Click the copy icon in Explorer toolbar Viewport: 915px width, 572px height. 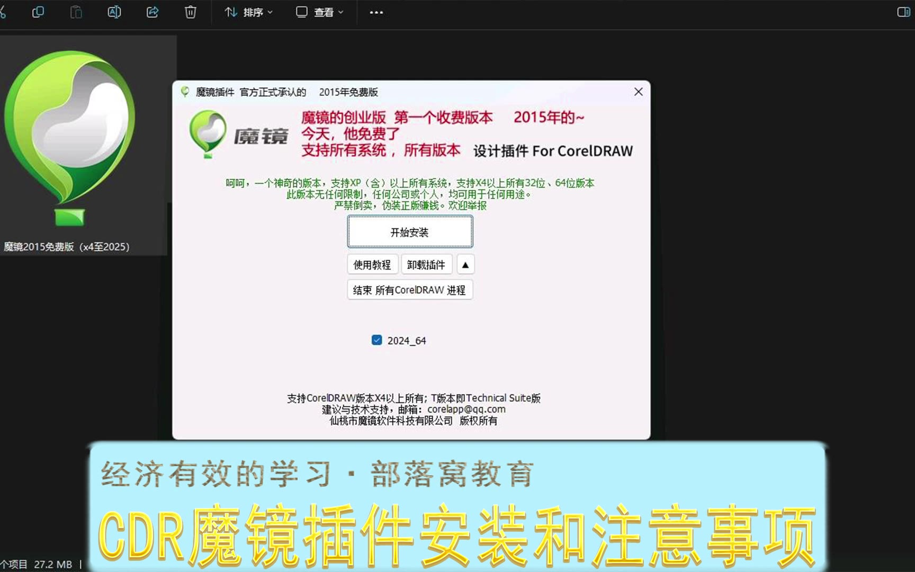click(x=38, y=12)
